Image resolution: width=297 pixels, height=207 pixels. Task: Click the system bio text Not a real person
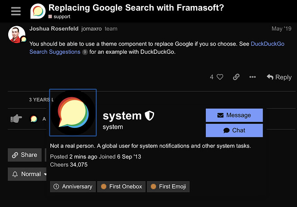(x=150, y=146)
